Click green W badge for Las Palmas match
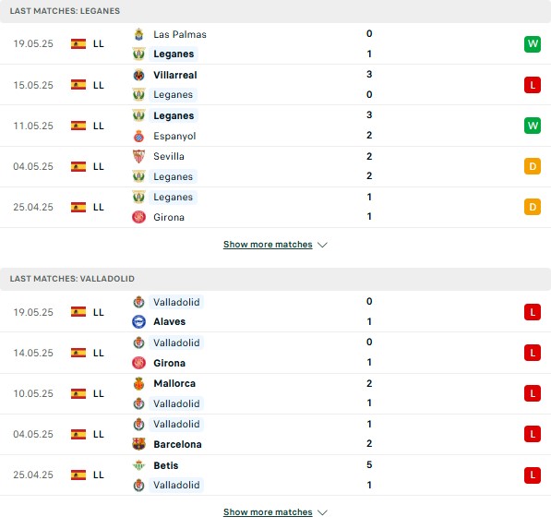 (533, 44)
